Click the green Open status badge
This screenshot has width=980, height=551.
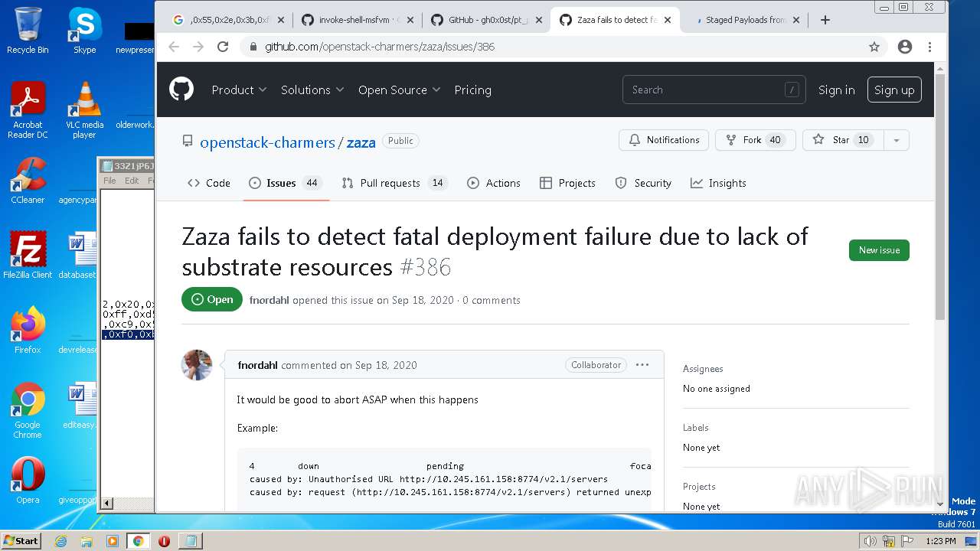point(212,299)
